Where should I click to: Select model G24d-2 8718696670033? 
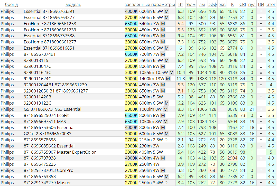(48, 134)
